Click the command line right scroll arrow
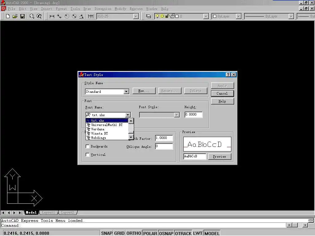The image size is (315, 236). coord(305,225)
